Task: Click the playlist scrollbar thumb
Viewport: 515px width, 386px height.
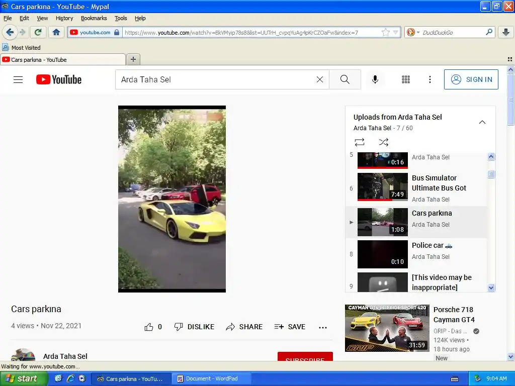Action: point(491,174)
